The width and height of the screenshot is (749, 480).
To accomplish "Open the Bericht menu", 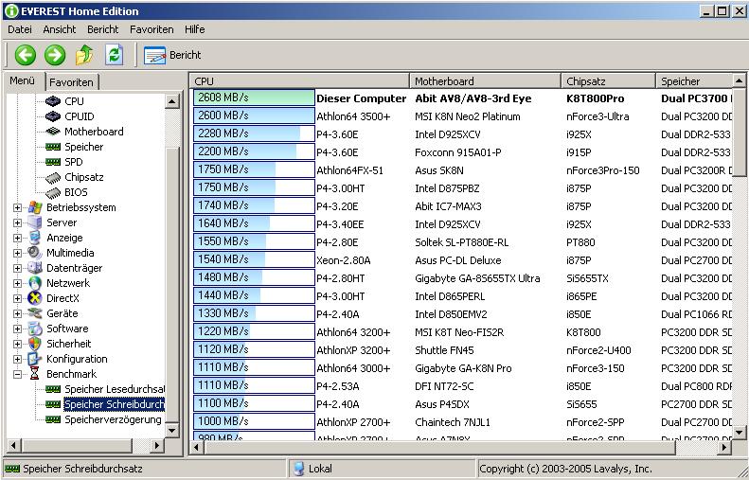I will coord(102,29).
